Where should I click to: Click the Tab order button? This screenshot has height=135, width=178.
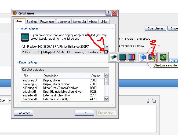[x=24, y=113]
